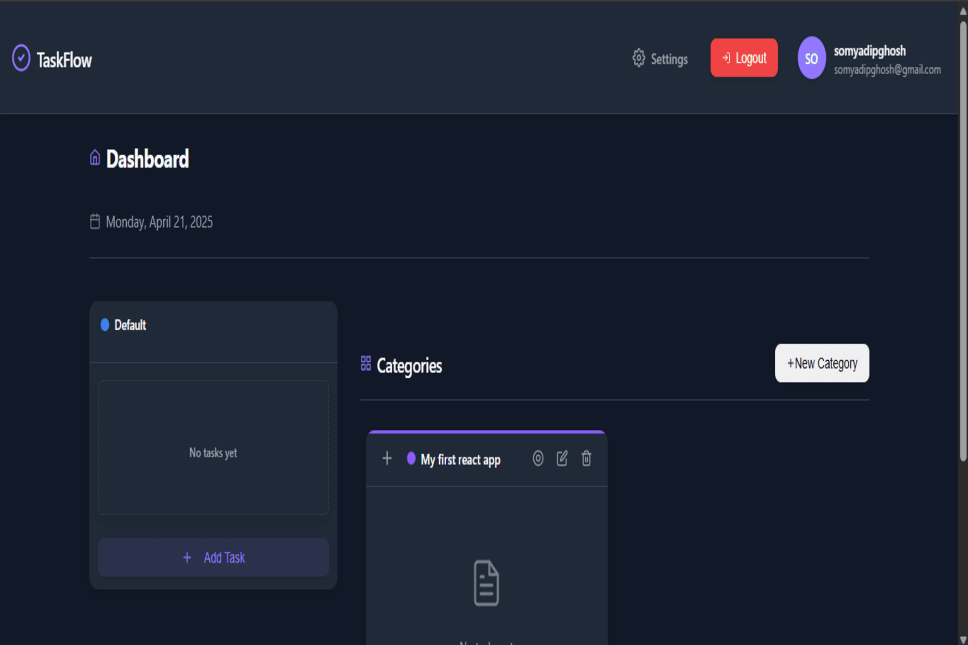This screenshot has height=645, width=968.
Task: Click the TaskFlow checkmark logo icon
Action: [x=21, y=59]
